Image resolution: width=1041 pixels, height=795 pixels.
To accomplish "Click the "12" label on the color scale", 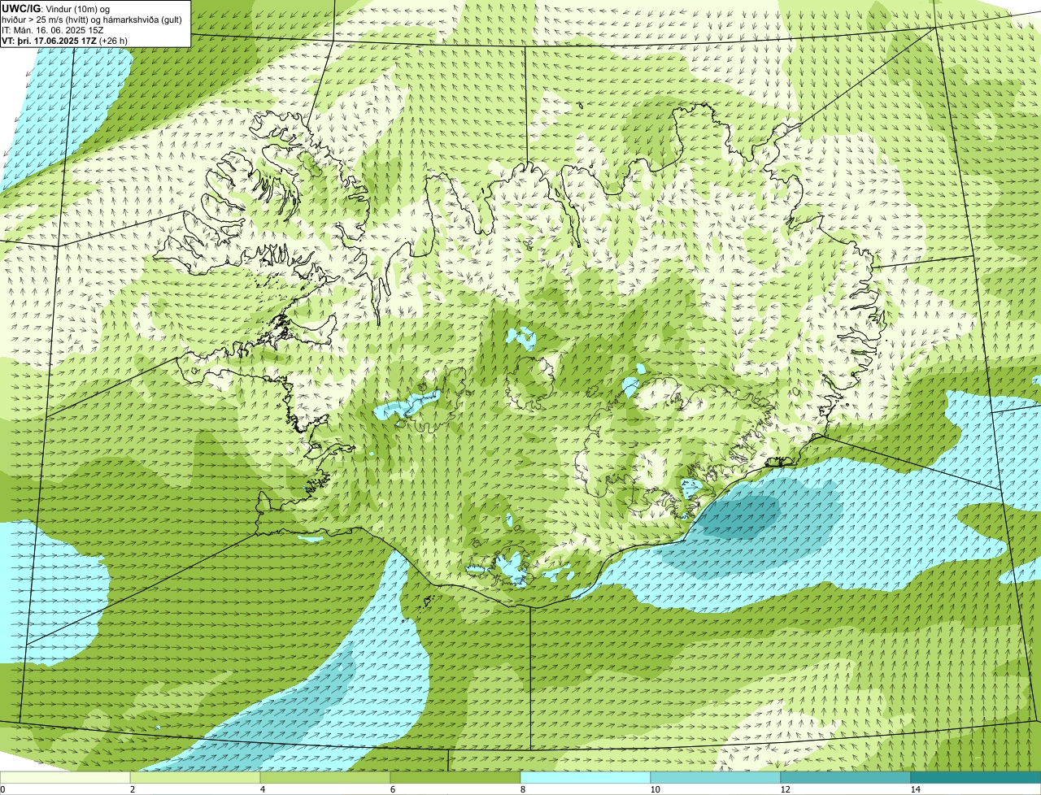I will 785,789.
